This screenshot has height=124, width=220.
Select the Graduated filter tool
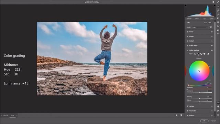click(x=218, y=18)
